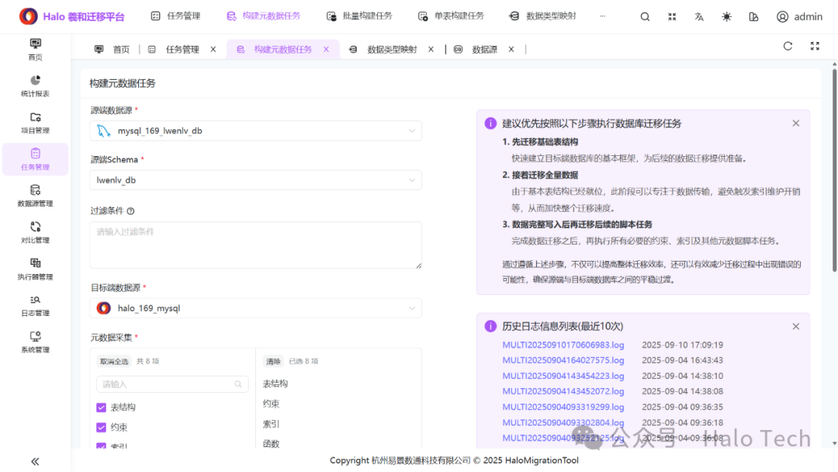Screen dimensions: 838x472
Task: Expand the 源端Schema dropdown
Action: 255,180
